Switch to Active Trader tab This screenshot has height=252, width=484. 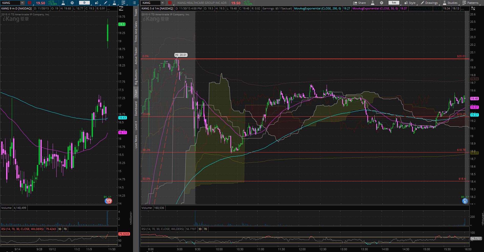[x=136, y=55]
